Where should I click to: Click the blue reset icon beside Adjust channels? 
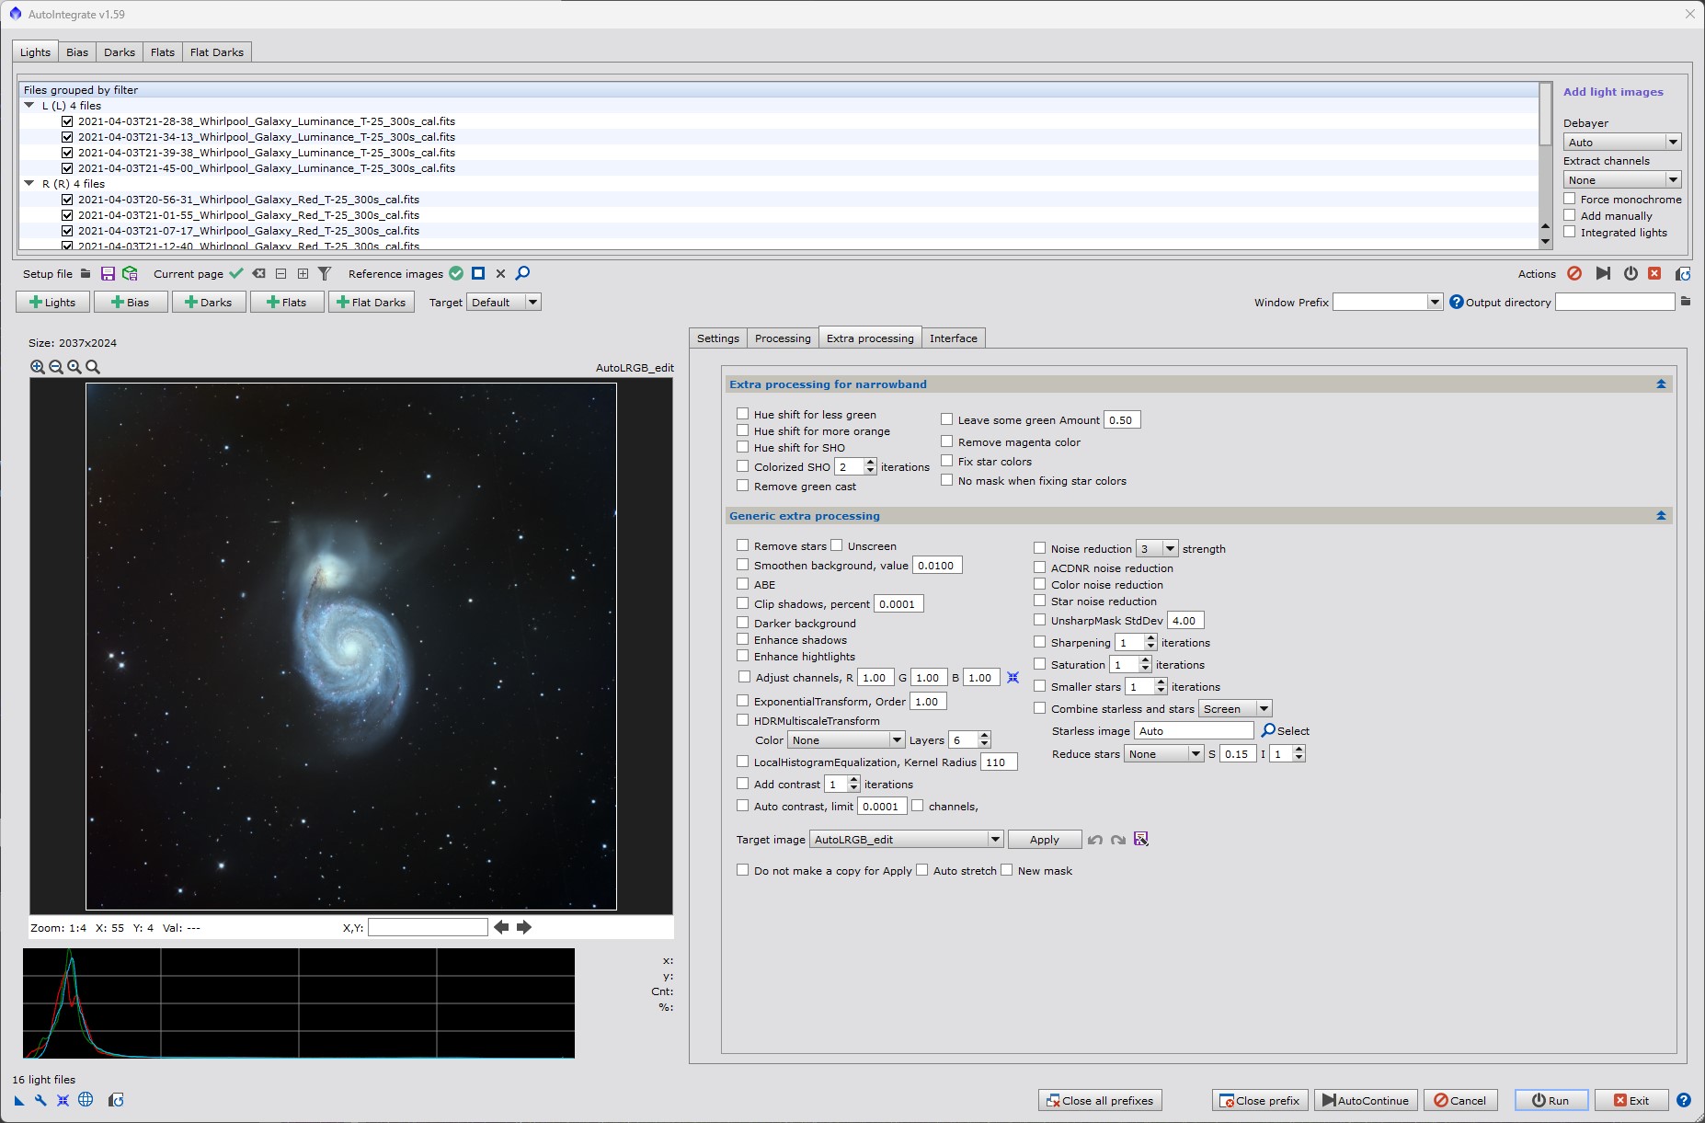1013,678
